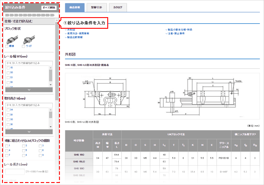Click scroll-up arrow in レール幅 W1 list
This screenshot has width=264, height=185.
51,68
